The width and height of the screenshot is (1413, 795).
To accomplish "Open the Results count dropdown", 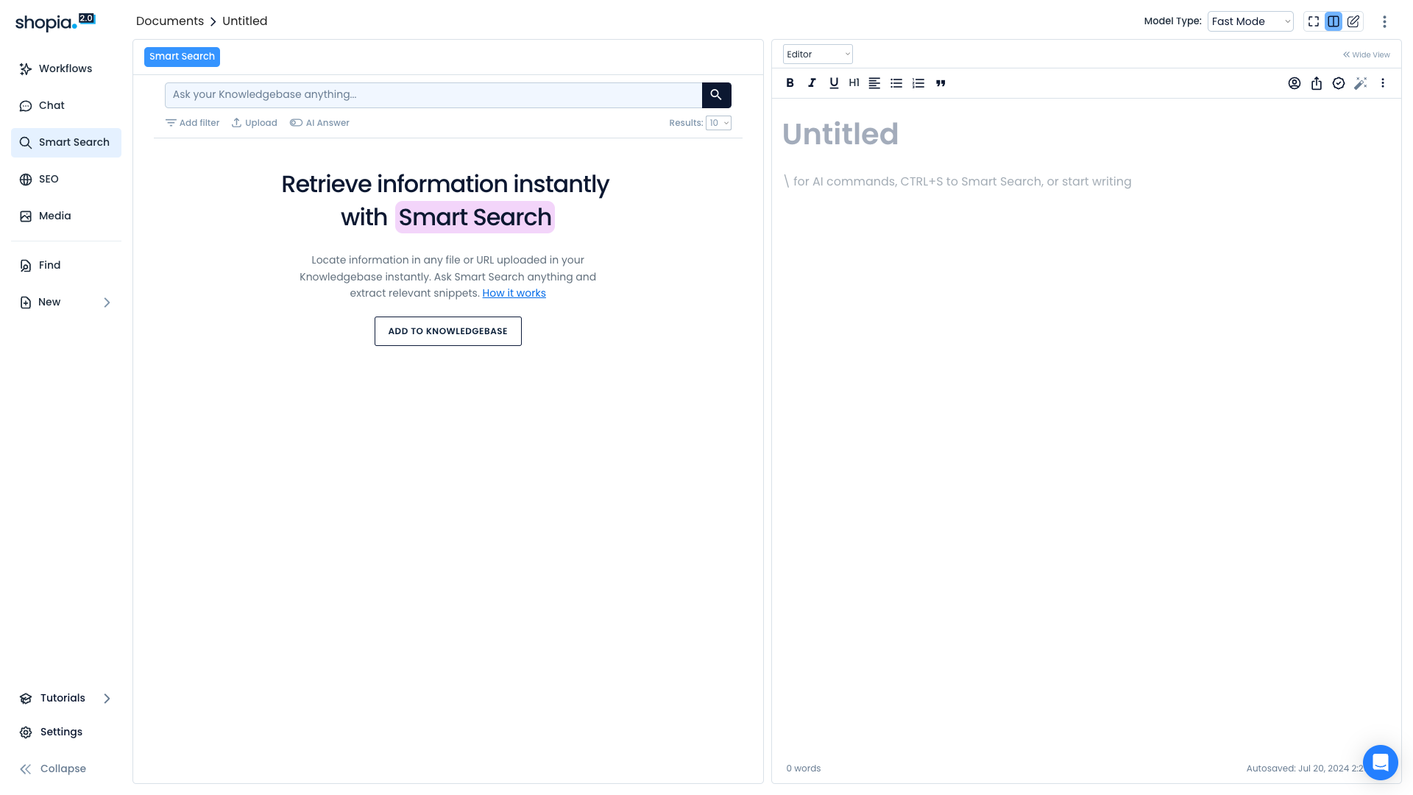I will click(718, 123).
